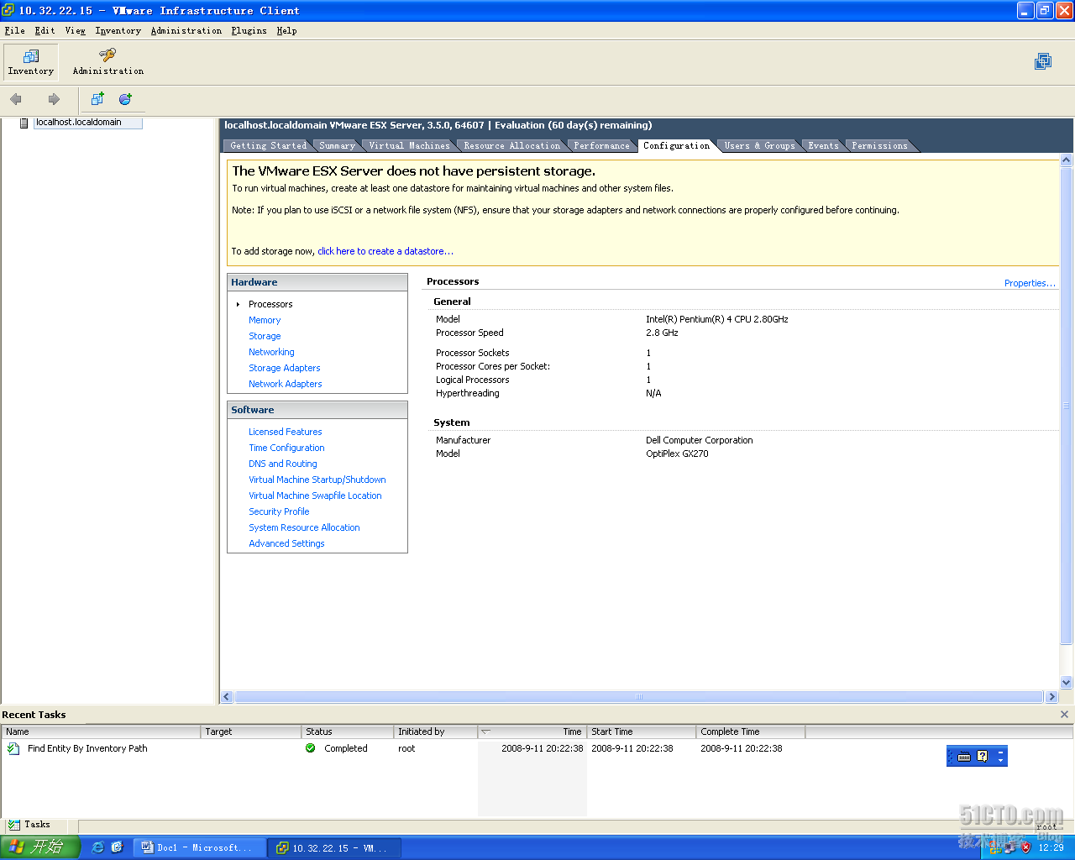Open the Network Adapters link
The image size is (1075, 860).
point(286,384)
